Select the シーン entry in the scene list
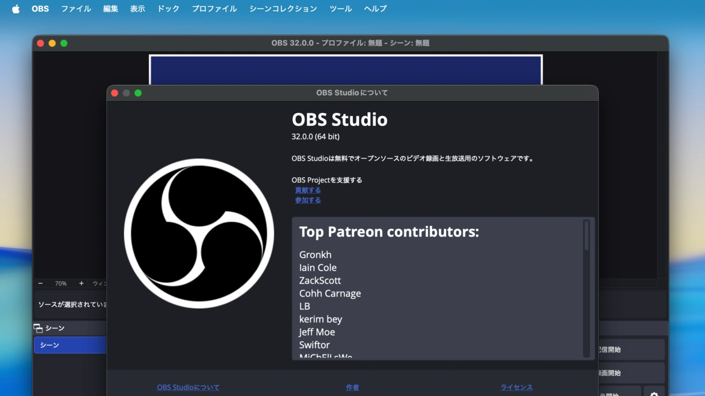 [69, 345]
